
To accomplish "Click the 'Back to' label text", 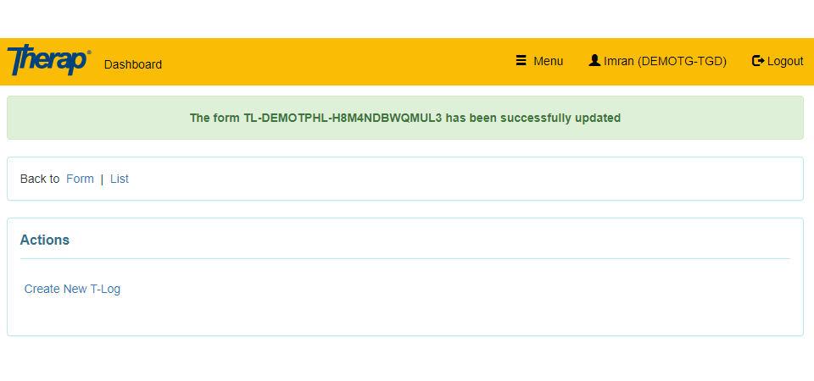I will tap(40, 179).
